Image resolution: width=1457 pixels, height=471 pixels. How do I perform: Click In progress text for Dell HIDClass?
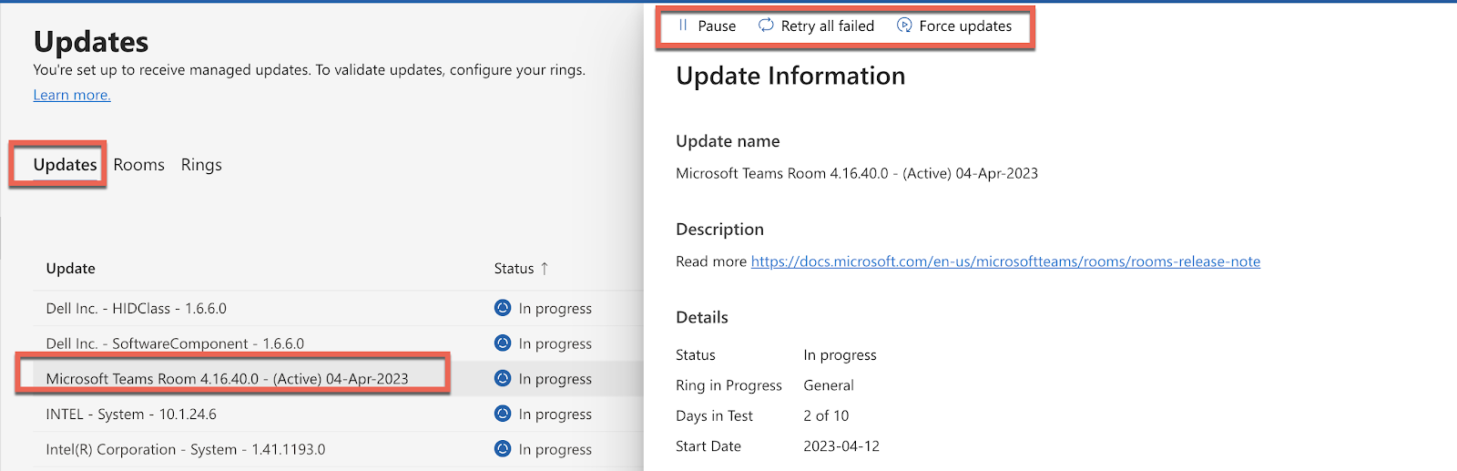[555, 309]
